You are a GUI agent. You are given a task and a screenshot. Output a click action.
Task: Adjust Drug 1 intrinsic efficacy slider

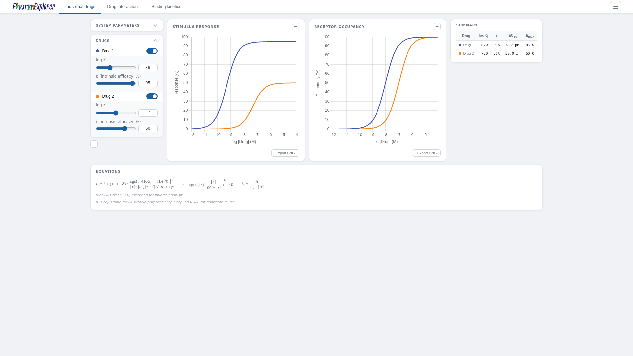point(116,83)
